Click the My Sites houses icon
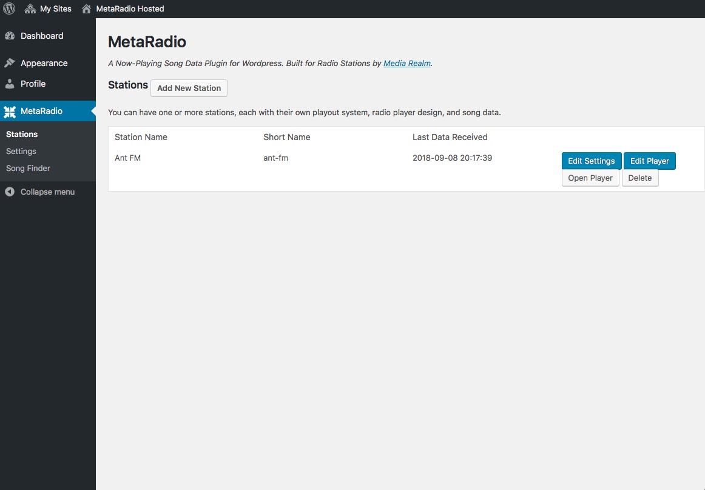This screenshot has width=705, height=490. (x=30, y=8)
